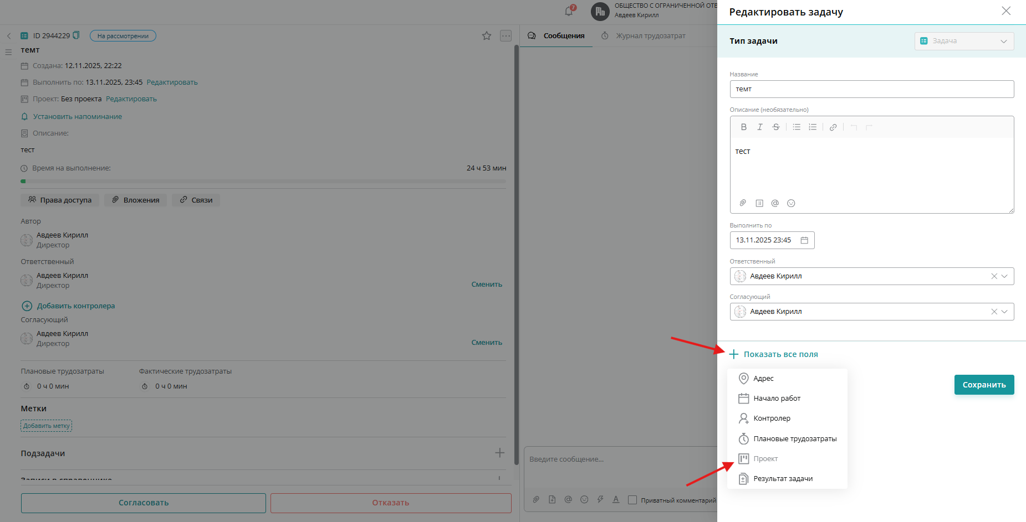Insert numbered list in description
Image resolution: width=1026 pixels, height=522 pixels.
pyautogui.click(x=813, y=127)
